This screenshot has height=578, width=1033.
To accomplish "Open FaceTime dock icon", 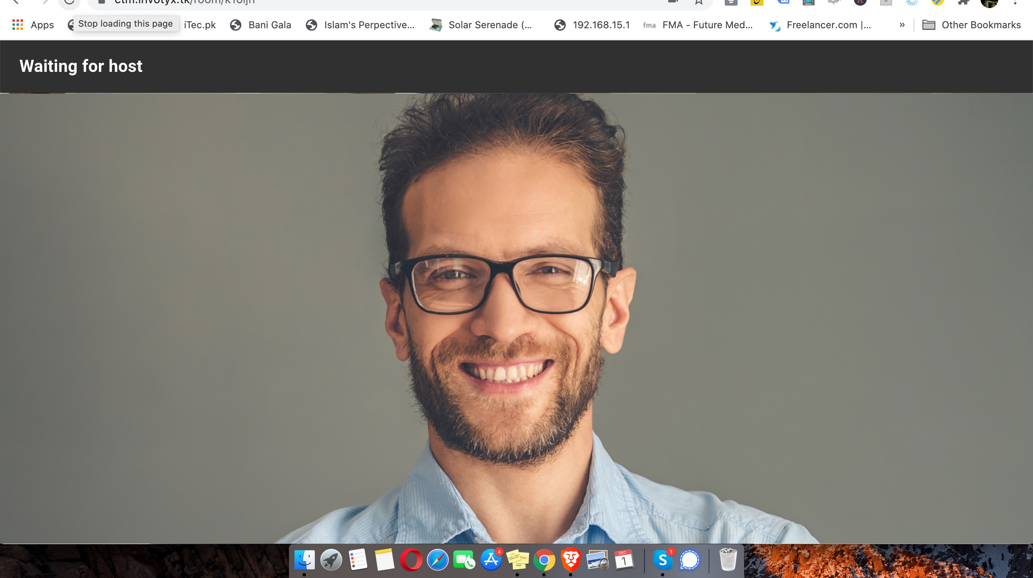I will pyautogui.click(x=464, y=560).
